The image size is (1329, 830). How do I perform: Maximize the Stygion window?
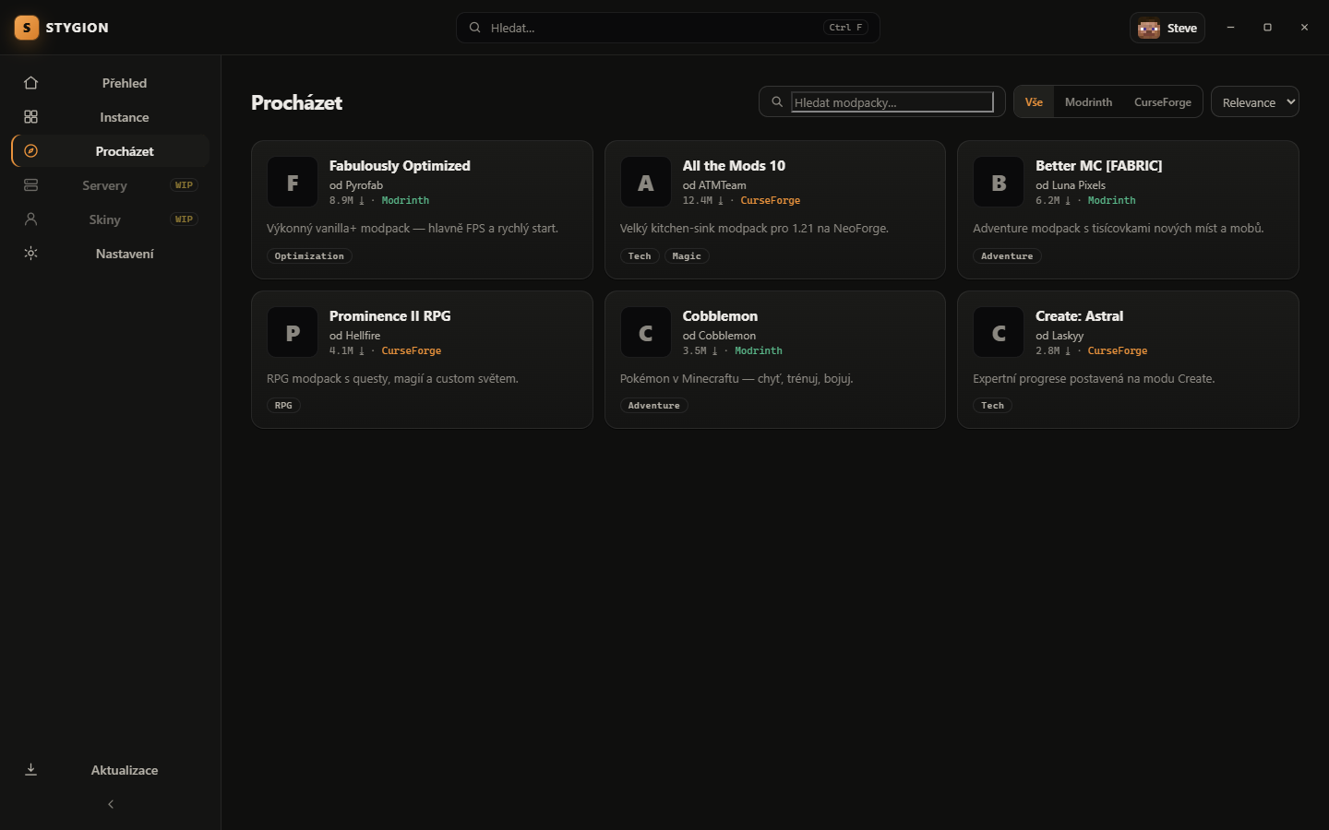coord(1267,28)
